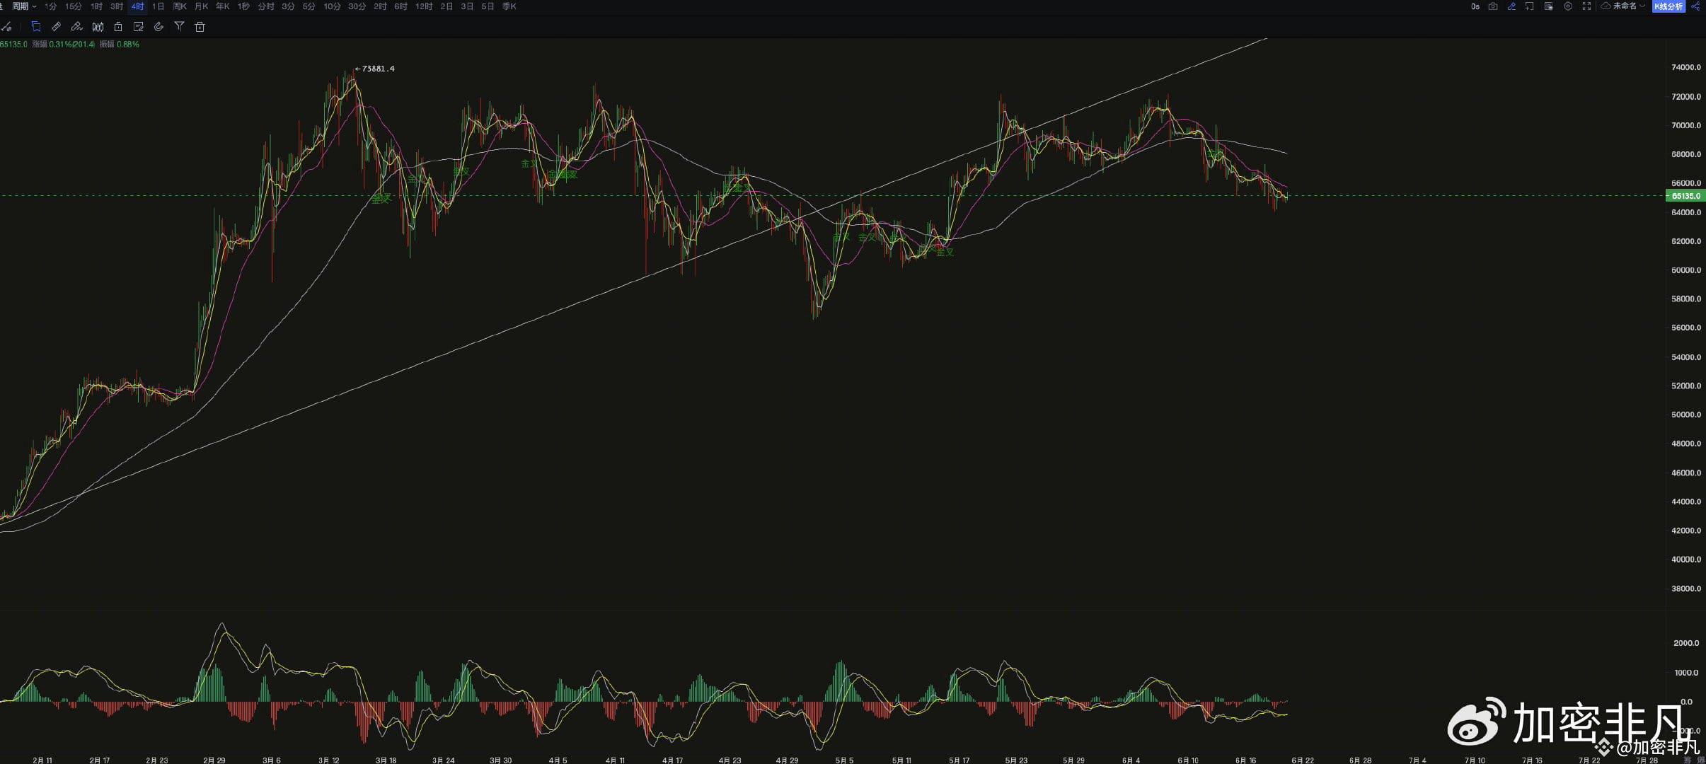Select the 周K weekly timeframe
1706x764 pixels.
pyautogui.click(x=180, y=6)
